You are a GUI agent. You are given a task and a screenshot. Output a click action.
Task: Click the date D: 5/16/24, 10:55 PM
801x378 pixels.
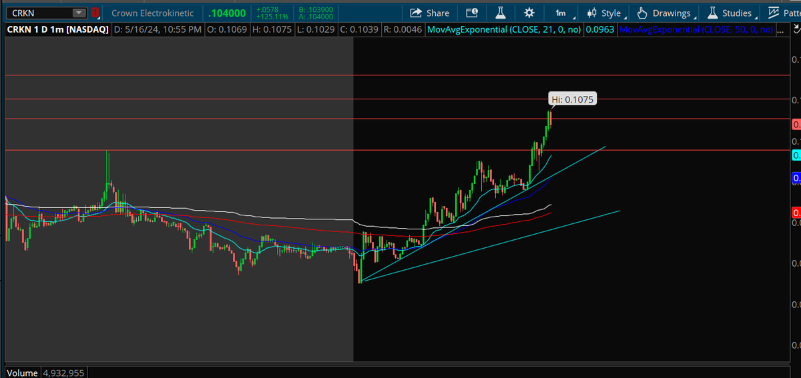click(x=158, y=29)
